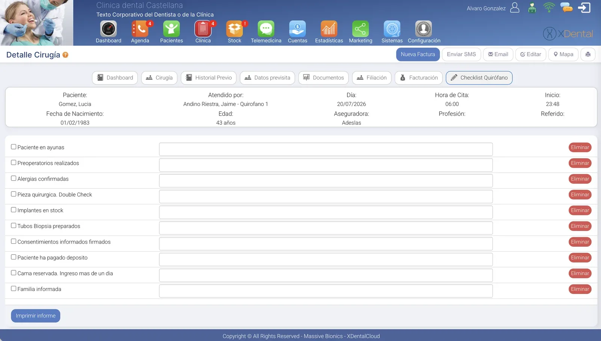Open the Historial Previo tab

208,78
